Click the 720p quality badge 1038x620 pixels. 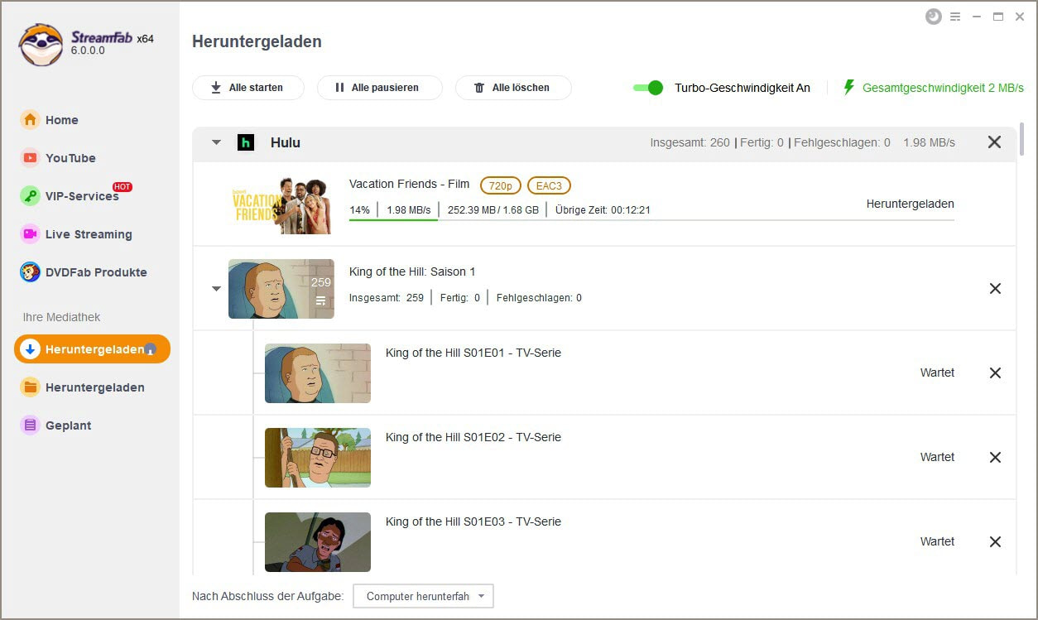tap(501, 185)
